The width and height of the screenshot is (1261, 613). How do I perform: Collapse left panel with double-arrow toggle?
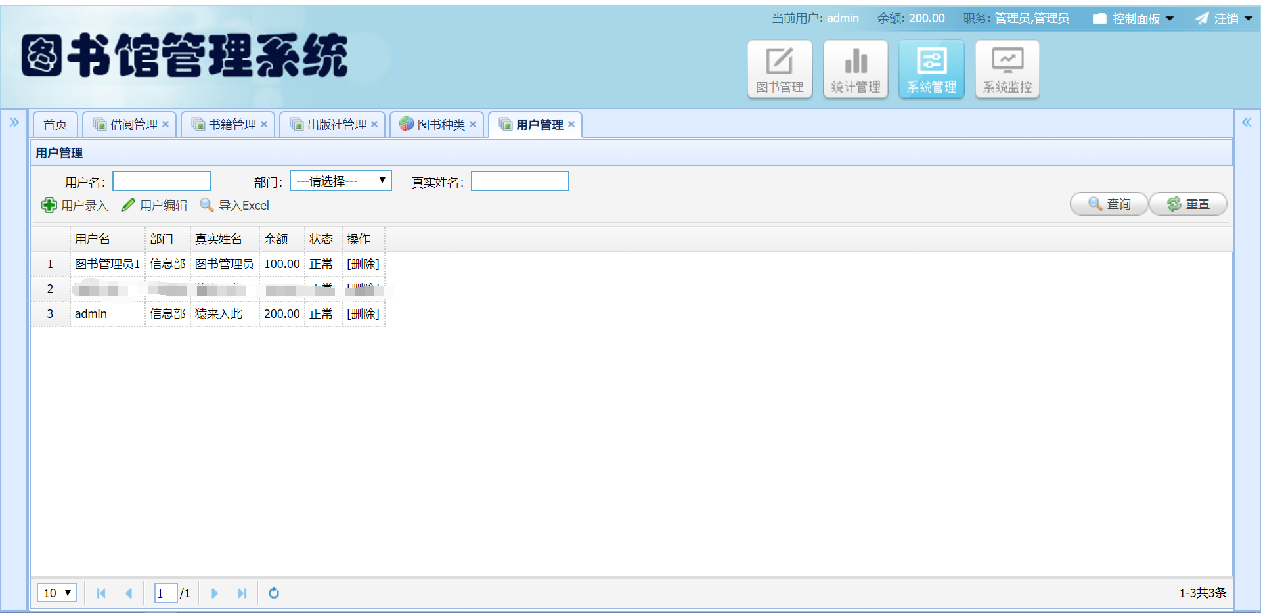(x=14, y=122)
